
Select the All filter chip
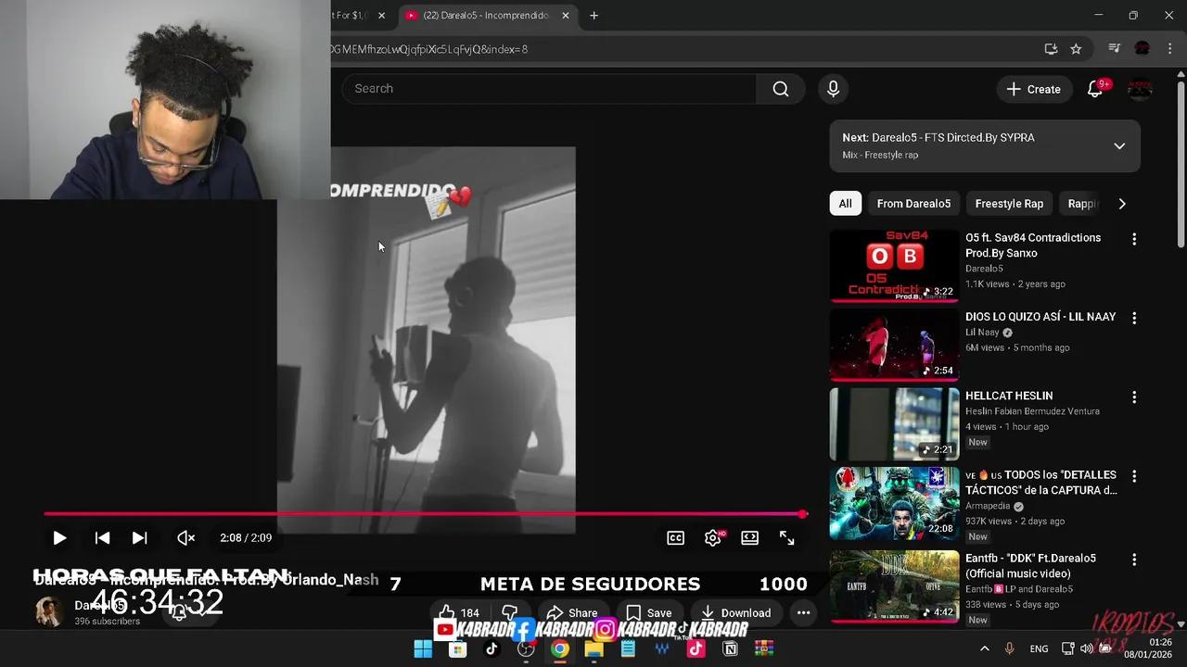845,204
